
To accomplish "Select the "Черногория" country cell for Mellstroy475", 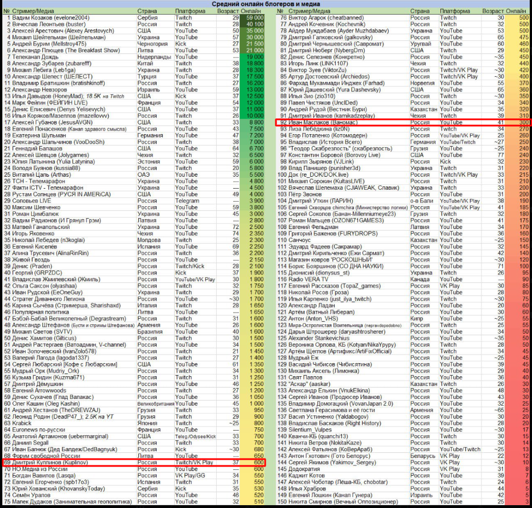I will point(152,44).
